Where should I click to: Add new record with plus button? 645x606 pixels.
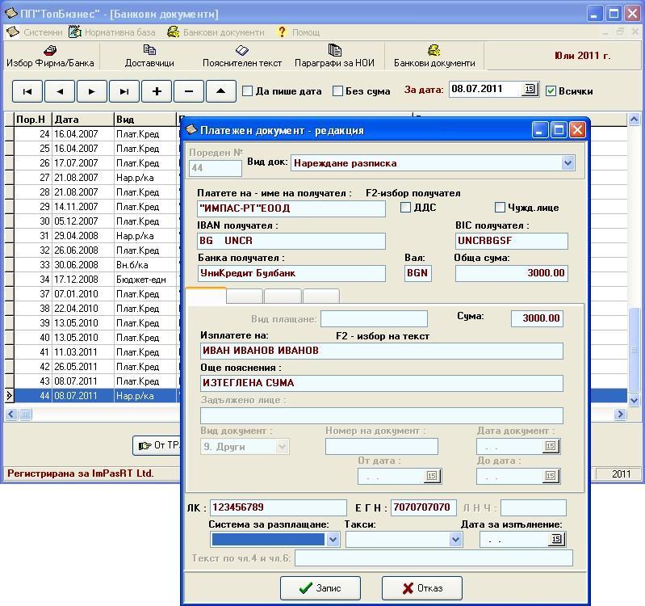point(157,91)
